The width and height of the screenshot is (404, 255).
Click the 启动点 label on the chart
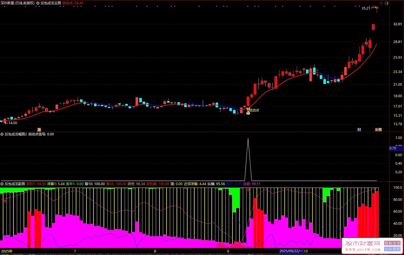pyautogui.click(x=254, y=110)
